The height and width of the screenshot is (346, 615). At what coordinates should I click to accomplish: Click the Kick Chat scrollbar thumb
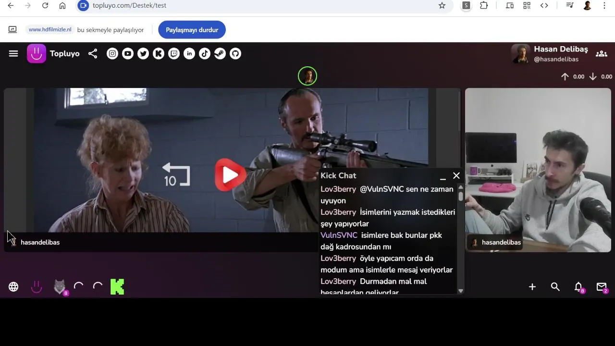(x=461, y=196)
